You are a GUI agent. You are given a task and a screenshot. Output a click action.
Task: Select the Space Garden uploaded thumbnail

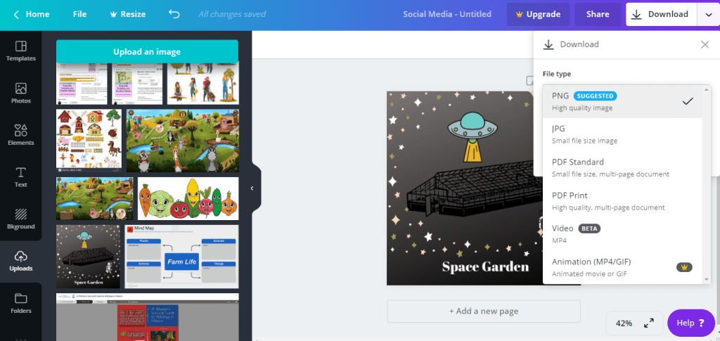pos(89,257)
